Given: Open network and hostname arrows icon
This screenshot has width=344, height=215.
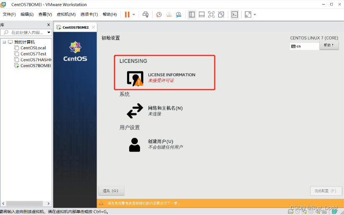Looking at the screenshot, I should 135,111.
